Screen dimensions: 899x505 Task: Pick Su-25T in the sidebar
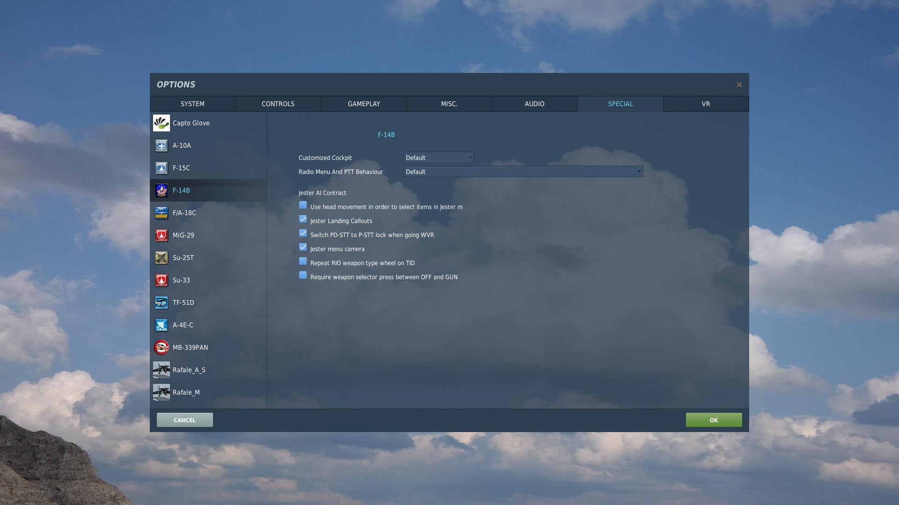208,258
